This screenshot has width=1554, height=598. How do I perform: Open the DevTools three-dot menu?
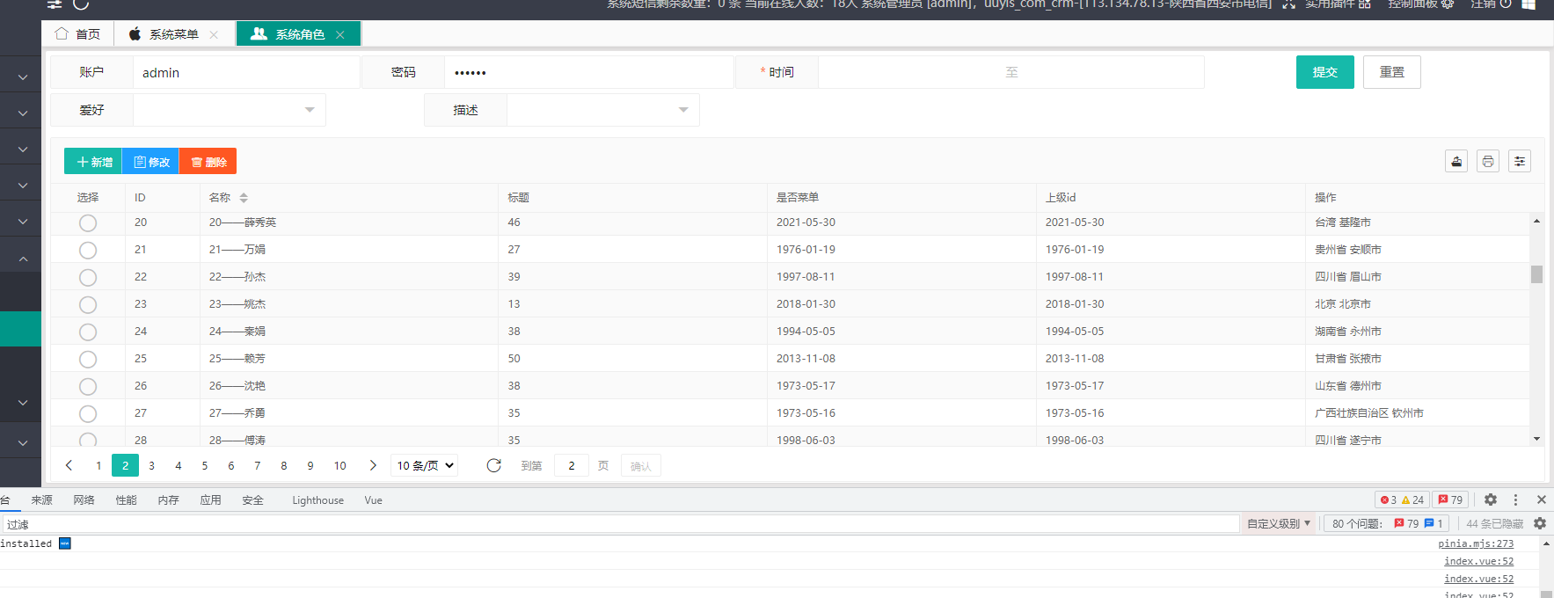click(x=1515, y=500)
